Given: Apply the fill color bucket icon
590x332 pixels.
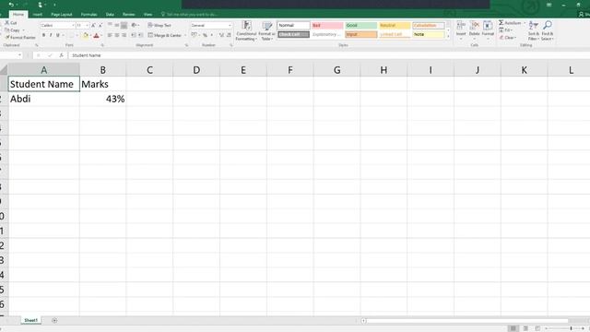Looking at the screenshot, I should tap(86, 35).
